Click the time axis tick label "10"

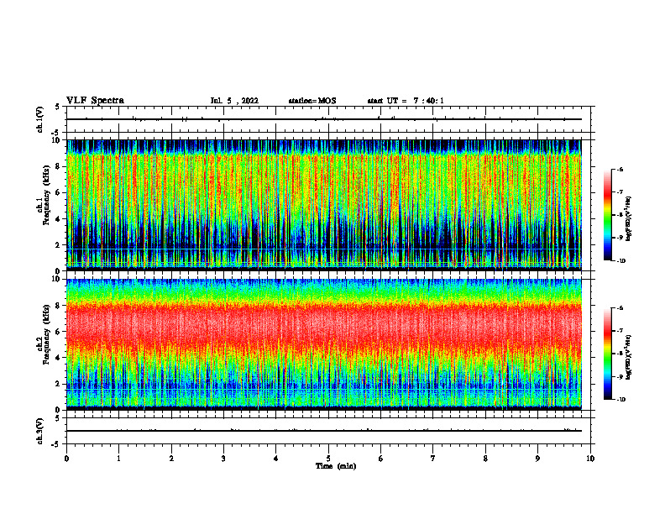590,459
